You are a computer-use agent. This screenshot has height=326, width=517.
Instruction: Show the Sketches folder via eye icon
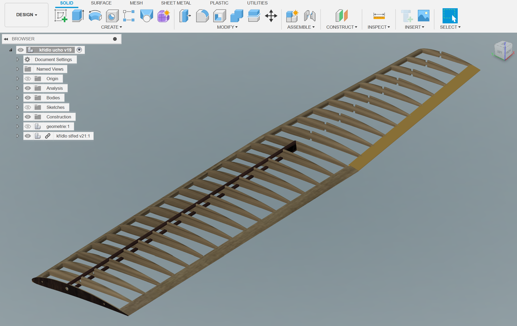28,107
